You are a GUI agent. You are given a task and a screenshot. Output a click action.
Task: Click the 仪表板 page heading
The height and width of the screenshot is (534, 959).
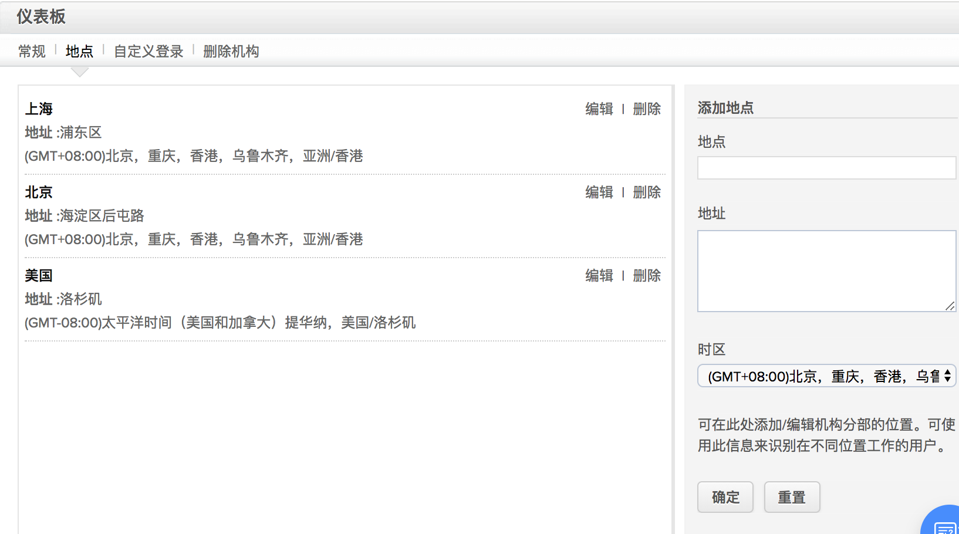(41, 17)
